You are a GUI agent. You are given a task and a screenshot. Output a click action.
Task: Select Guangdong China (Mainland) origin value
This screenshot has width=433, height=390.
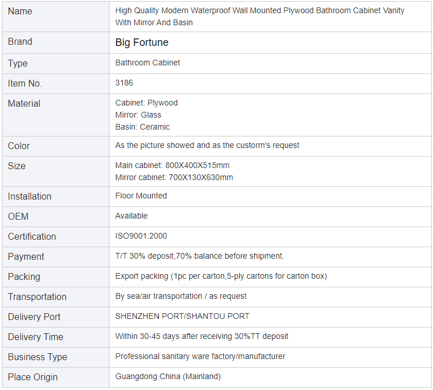click(x=168, y=376)
